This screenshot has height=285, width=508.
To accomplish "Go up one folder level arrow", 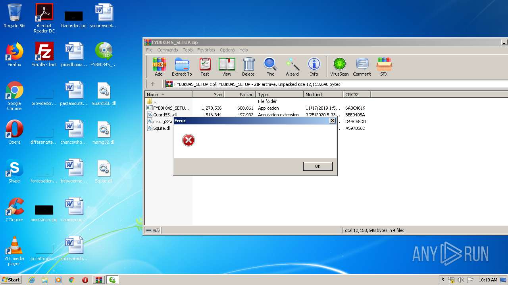I will [x=153, y=84].
